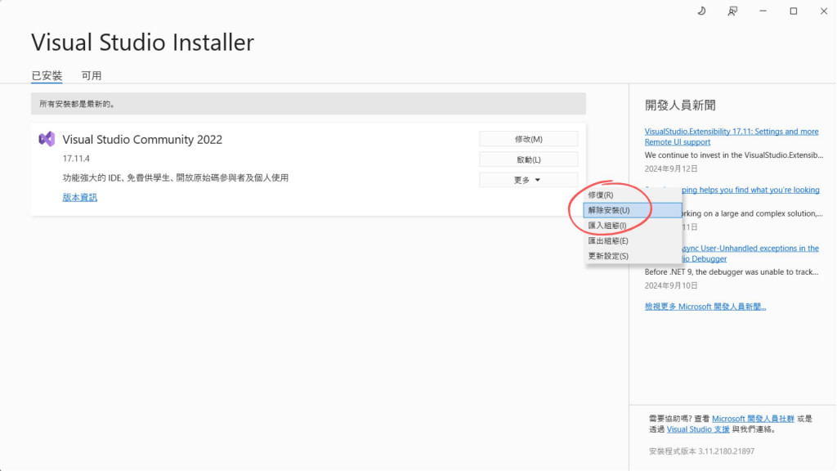
Task: Choose 更新設定(S) from the menu
Action: 633,256
